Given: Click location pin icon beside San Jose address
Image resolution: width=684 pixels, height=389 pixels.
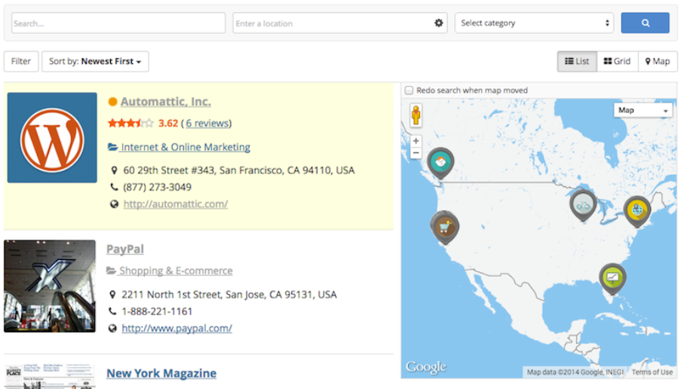Looking at the screenshot, I should click(x=112, y=295).
